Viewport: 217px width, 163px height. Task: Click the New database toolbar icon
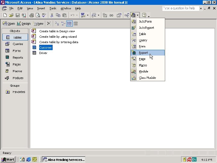[5, 15]
